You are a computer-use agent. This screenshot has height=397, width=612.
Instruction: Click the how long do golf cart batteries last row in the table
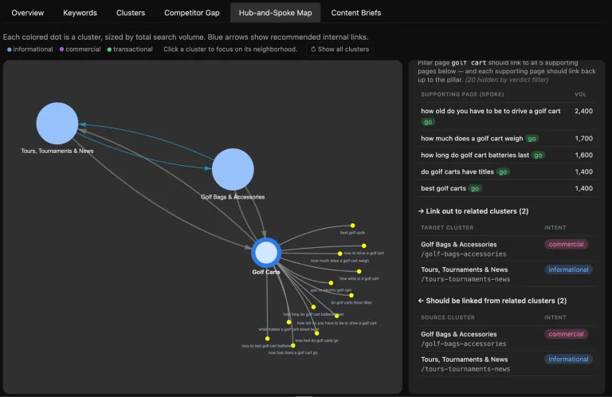[507, 155]
